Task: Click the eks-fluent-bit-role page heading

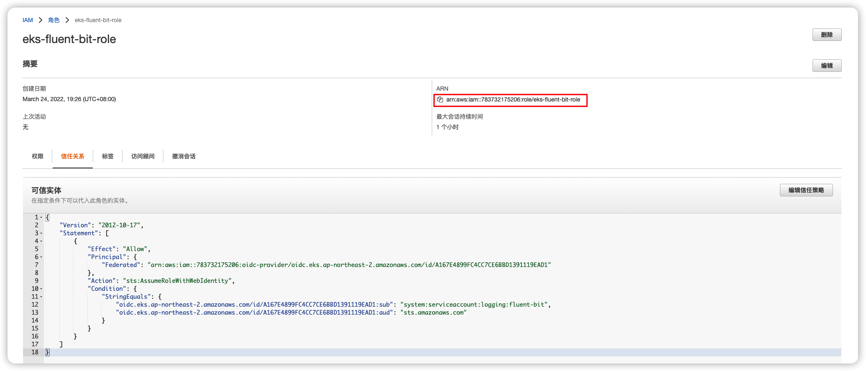Action: tap(69, 39)
